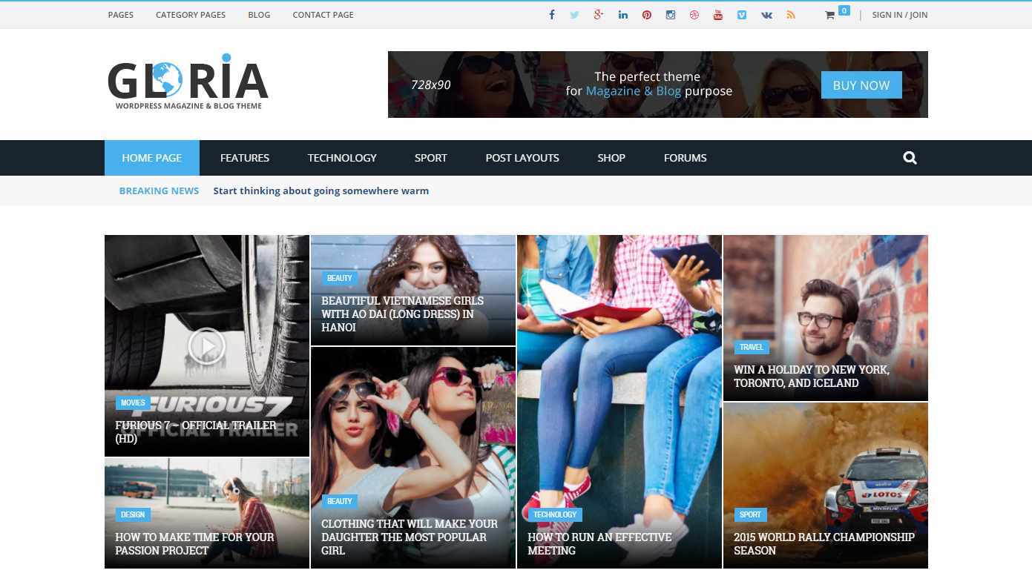The width and height of the screenshot is (1032, 573).
Task: Click the search icon in the navigation bar
Action: click(910, 157)
